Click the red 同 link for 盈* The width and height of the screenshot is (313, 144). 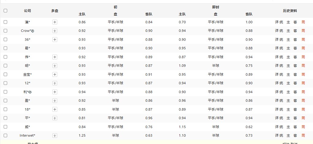pos(303,100)
